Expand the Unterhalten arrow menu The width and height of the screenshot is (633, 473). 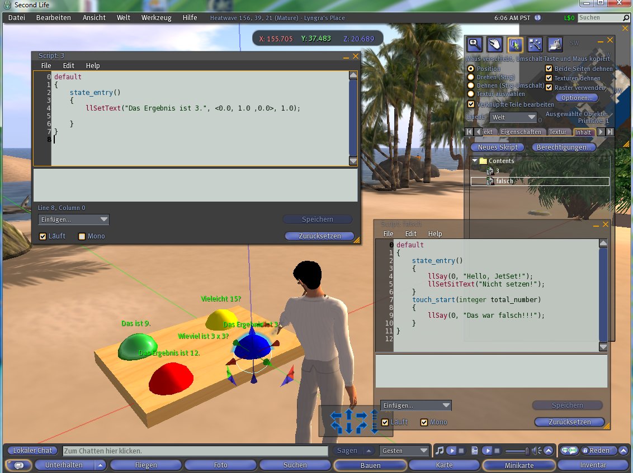click(x=100, y=465)
